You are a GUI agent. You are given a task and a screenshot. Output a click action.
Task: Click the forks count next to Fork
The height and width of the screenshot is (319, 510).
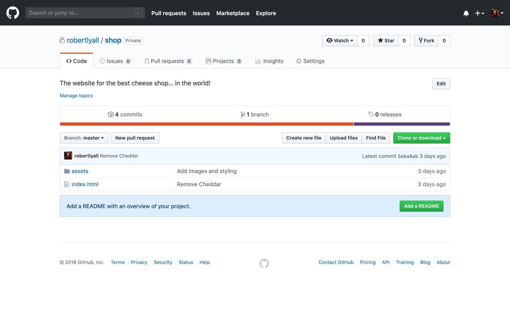444,40
